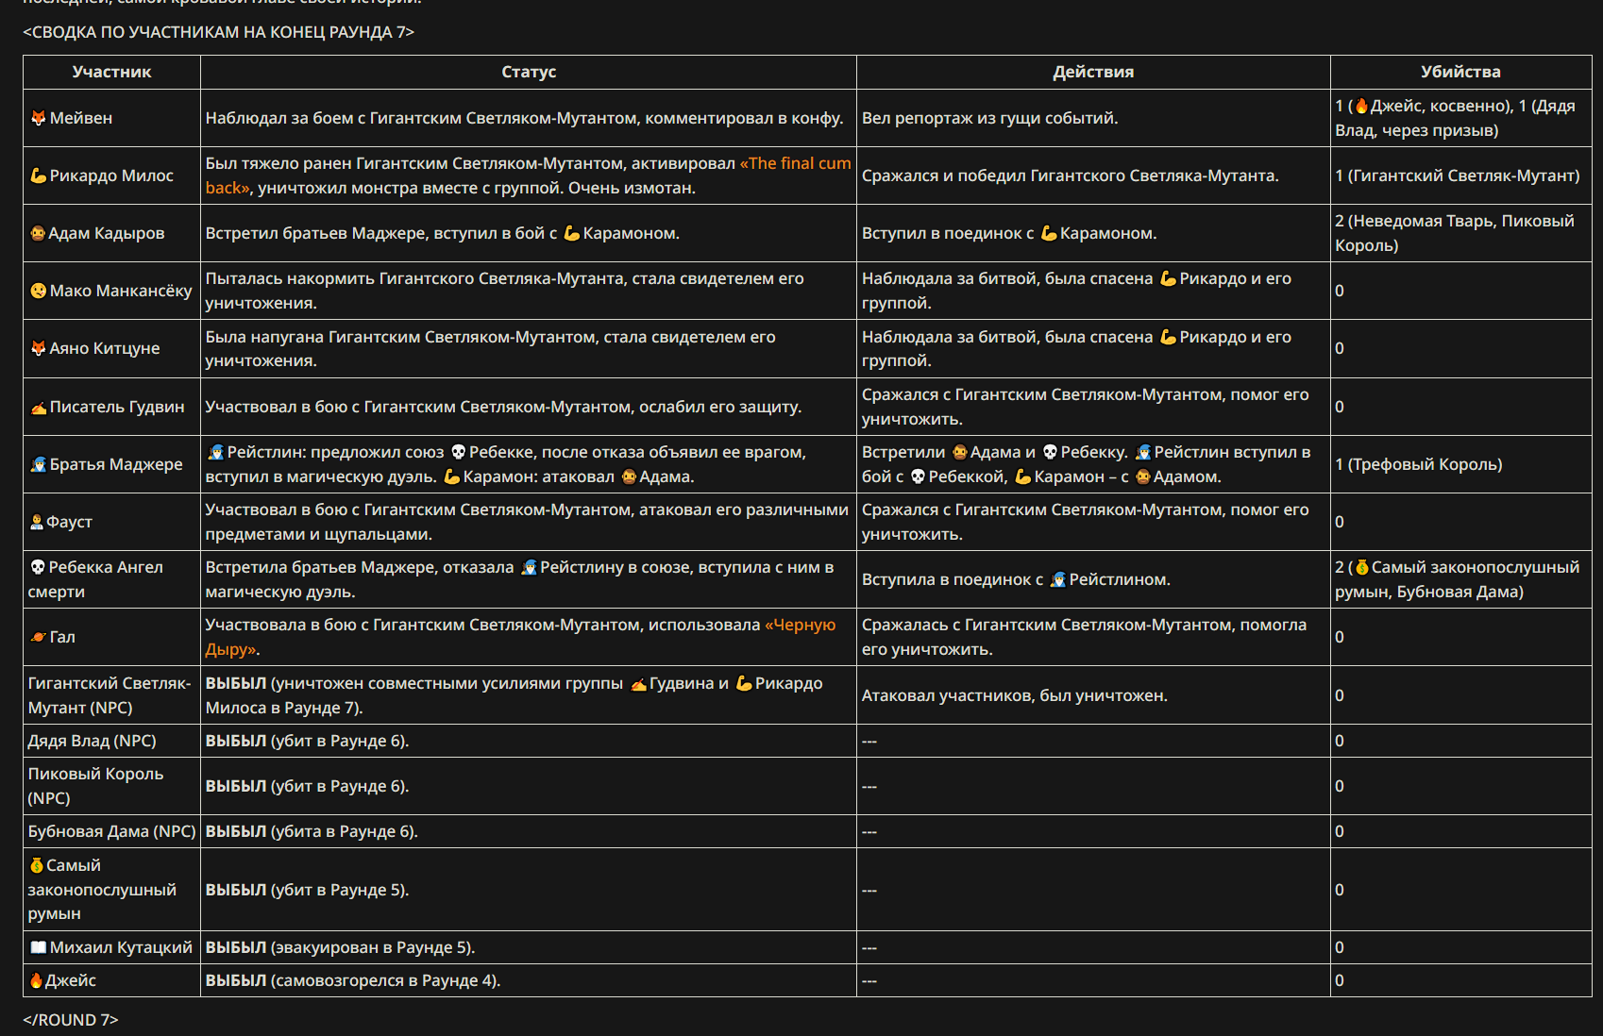The image size is (1603, 1036).
Task: Click the sad face emoji beside Мако Манкансёку
Action: [38, 291]
